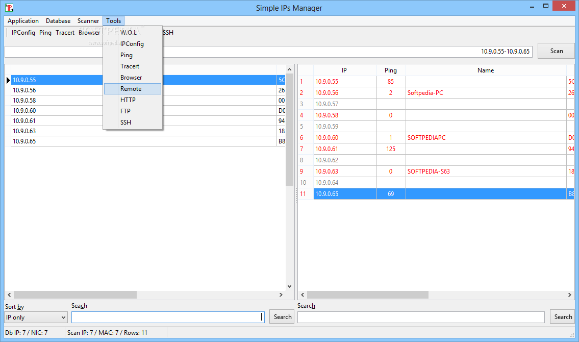Open the Database menu
579x342 pixels.
click(58, 21)
